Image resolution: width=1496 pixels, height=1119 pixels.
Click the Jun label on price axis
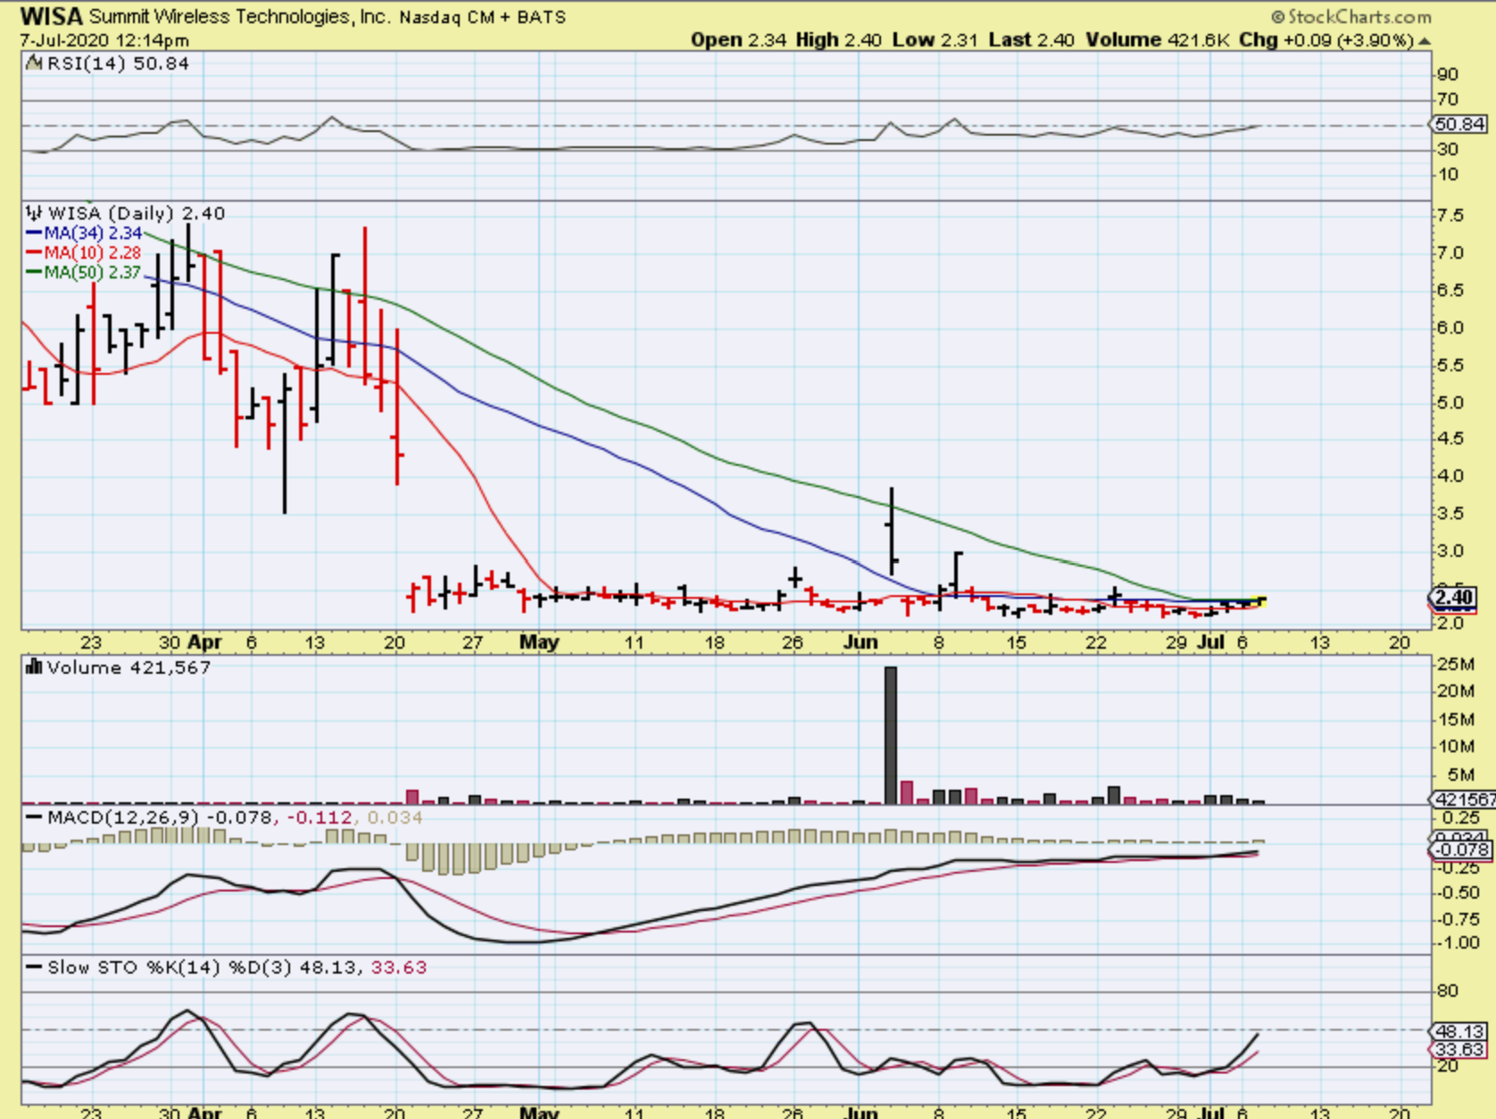click(x=860, y=642)
